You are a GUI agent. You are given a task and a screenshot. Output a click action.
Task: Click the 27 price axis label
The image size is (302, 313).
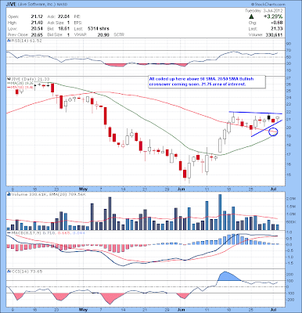pyautogui.click(x=288, y=78)
